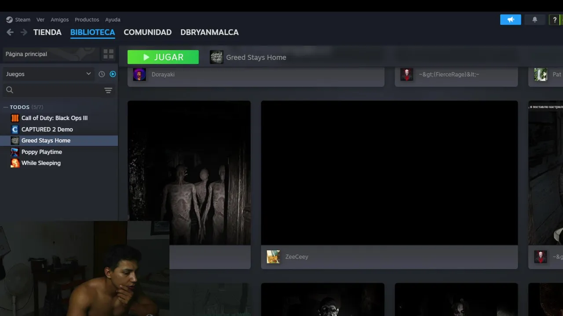This screenshot has width=563, height=316.
Task: Select Greed Stays Home in library list
Action: 46,140
